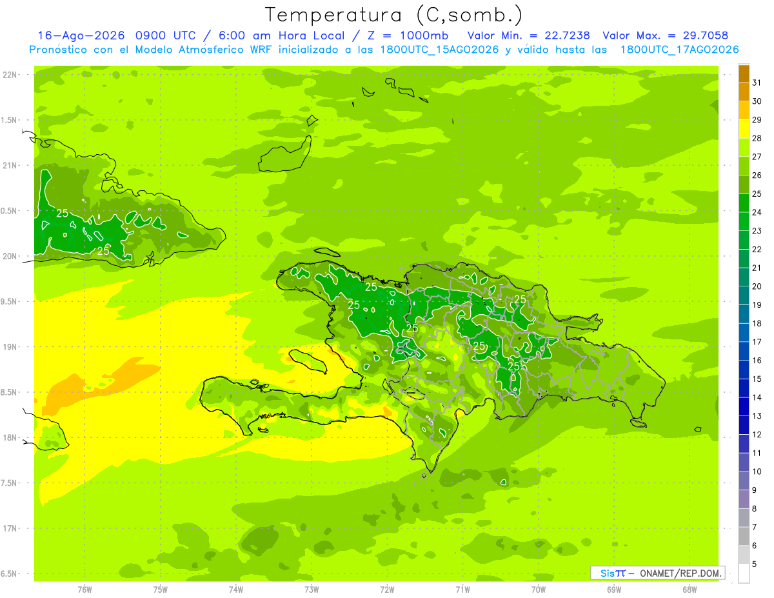Click the '18N' latitude label
Viewport: 774px width, 598px height.
coord(9,437)
